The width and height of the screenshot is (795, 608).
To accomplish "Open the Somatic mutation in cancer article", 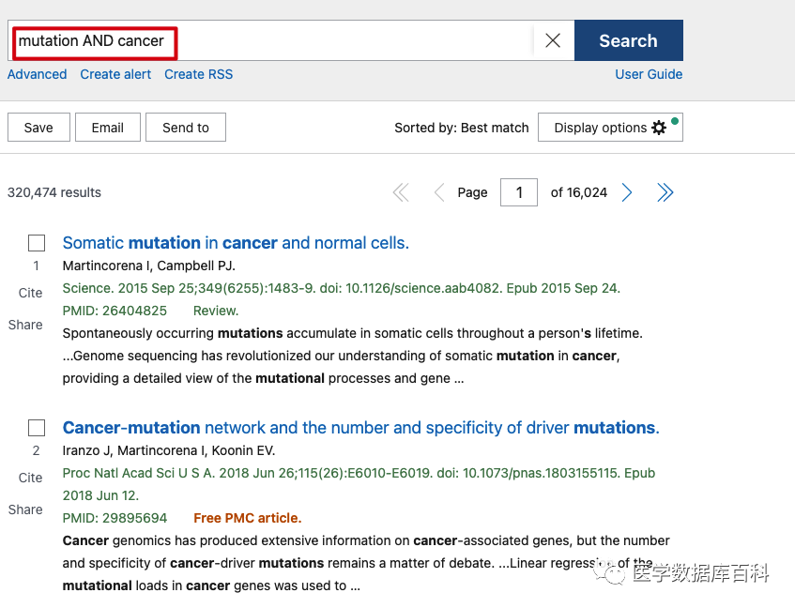I will pos(236,243).
